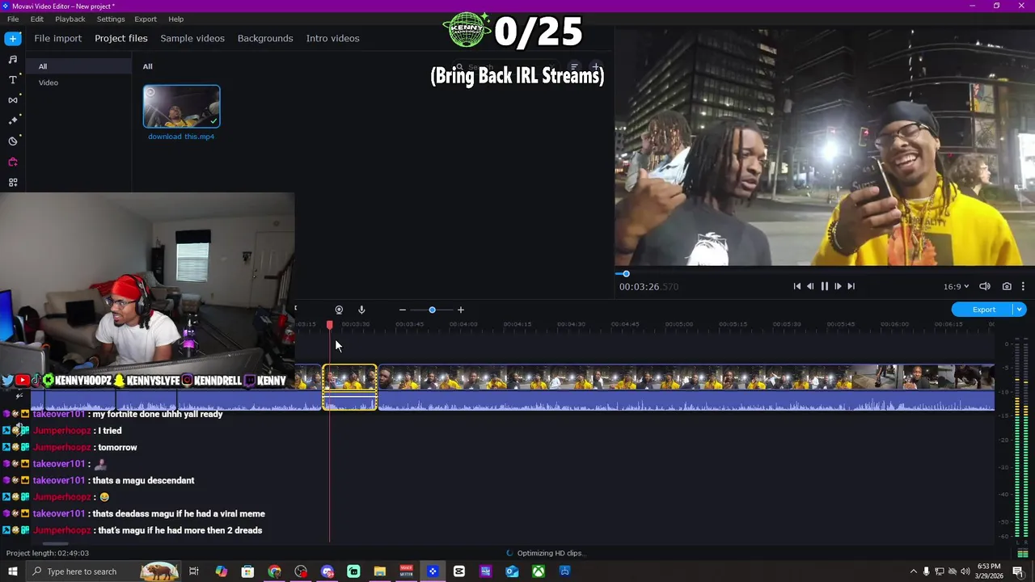This screenshot has height=582, width=1035.
Task: Click the download this.mp4 file name
Action: (x=181, y=137)
